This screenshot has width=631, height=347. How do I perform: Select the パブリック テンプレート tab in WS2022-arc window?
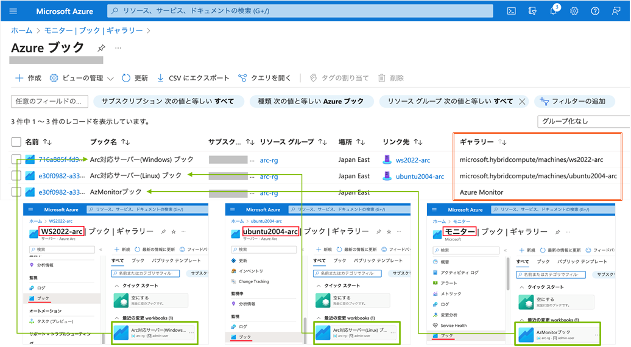[176, 261]
